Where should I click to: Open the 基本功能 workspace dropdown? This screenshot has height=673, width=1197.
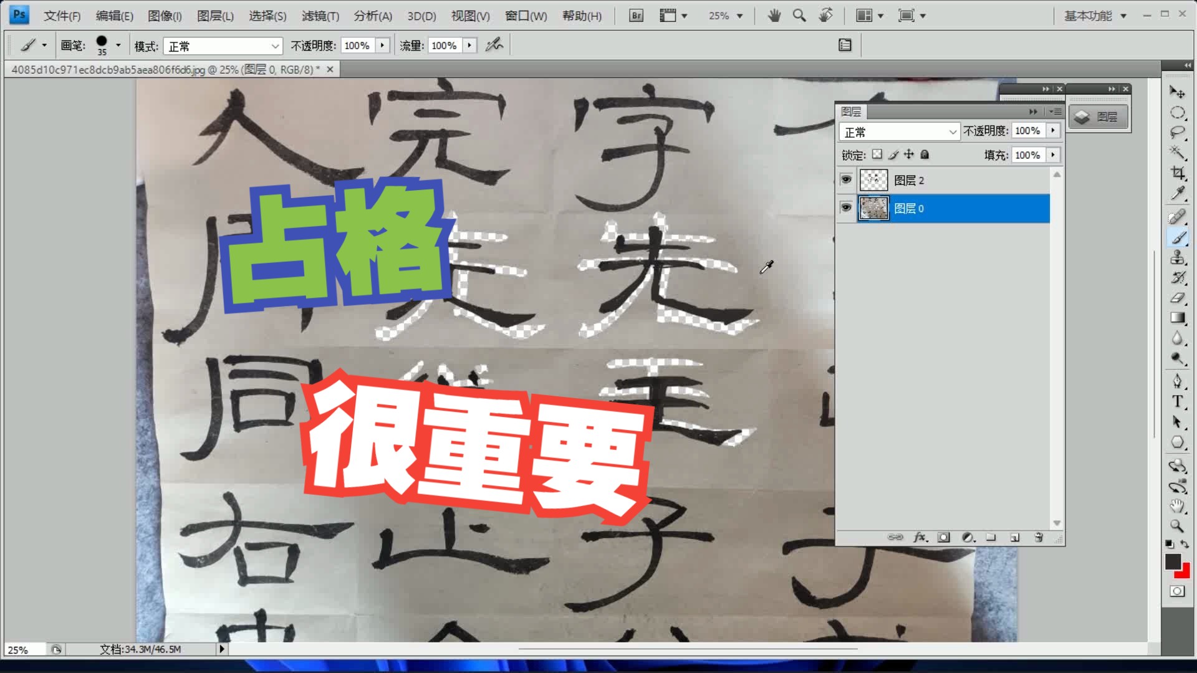1095,16
